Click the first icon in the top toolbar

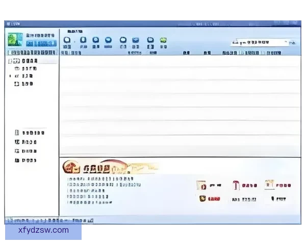[x=66, y=40]
